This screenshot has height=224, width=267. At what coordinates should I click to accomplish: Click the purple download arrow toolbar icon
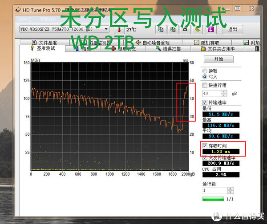click(211, 30)
